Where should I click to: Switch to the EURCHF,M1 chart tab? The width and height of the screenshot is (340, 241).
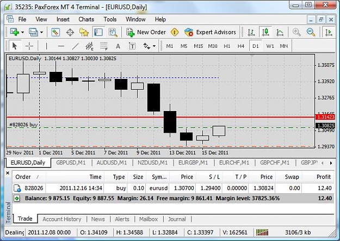point(234,163)
